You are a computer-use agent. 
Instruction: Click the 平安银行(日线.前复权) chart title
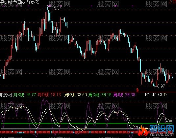click(x=20, y=2)
